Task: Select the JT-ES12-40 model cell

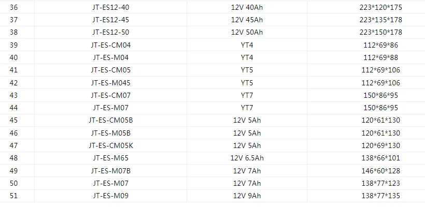Action: tap(110, 7)
